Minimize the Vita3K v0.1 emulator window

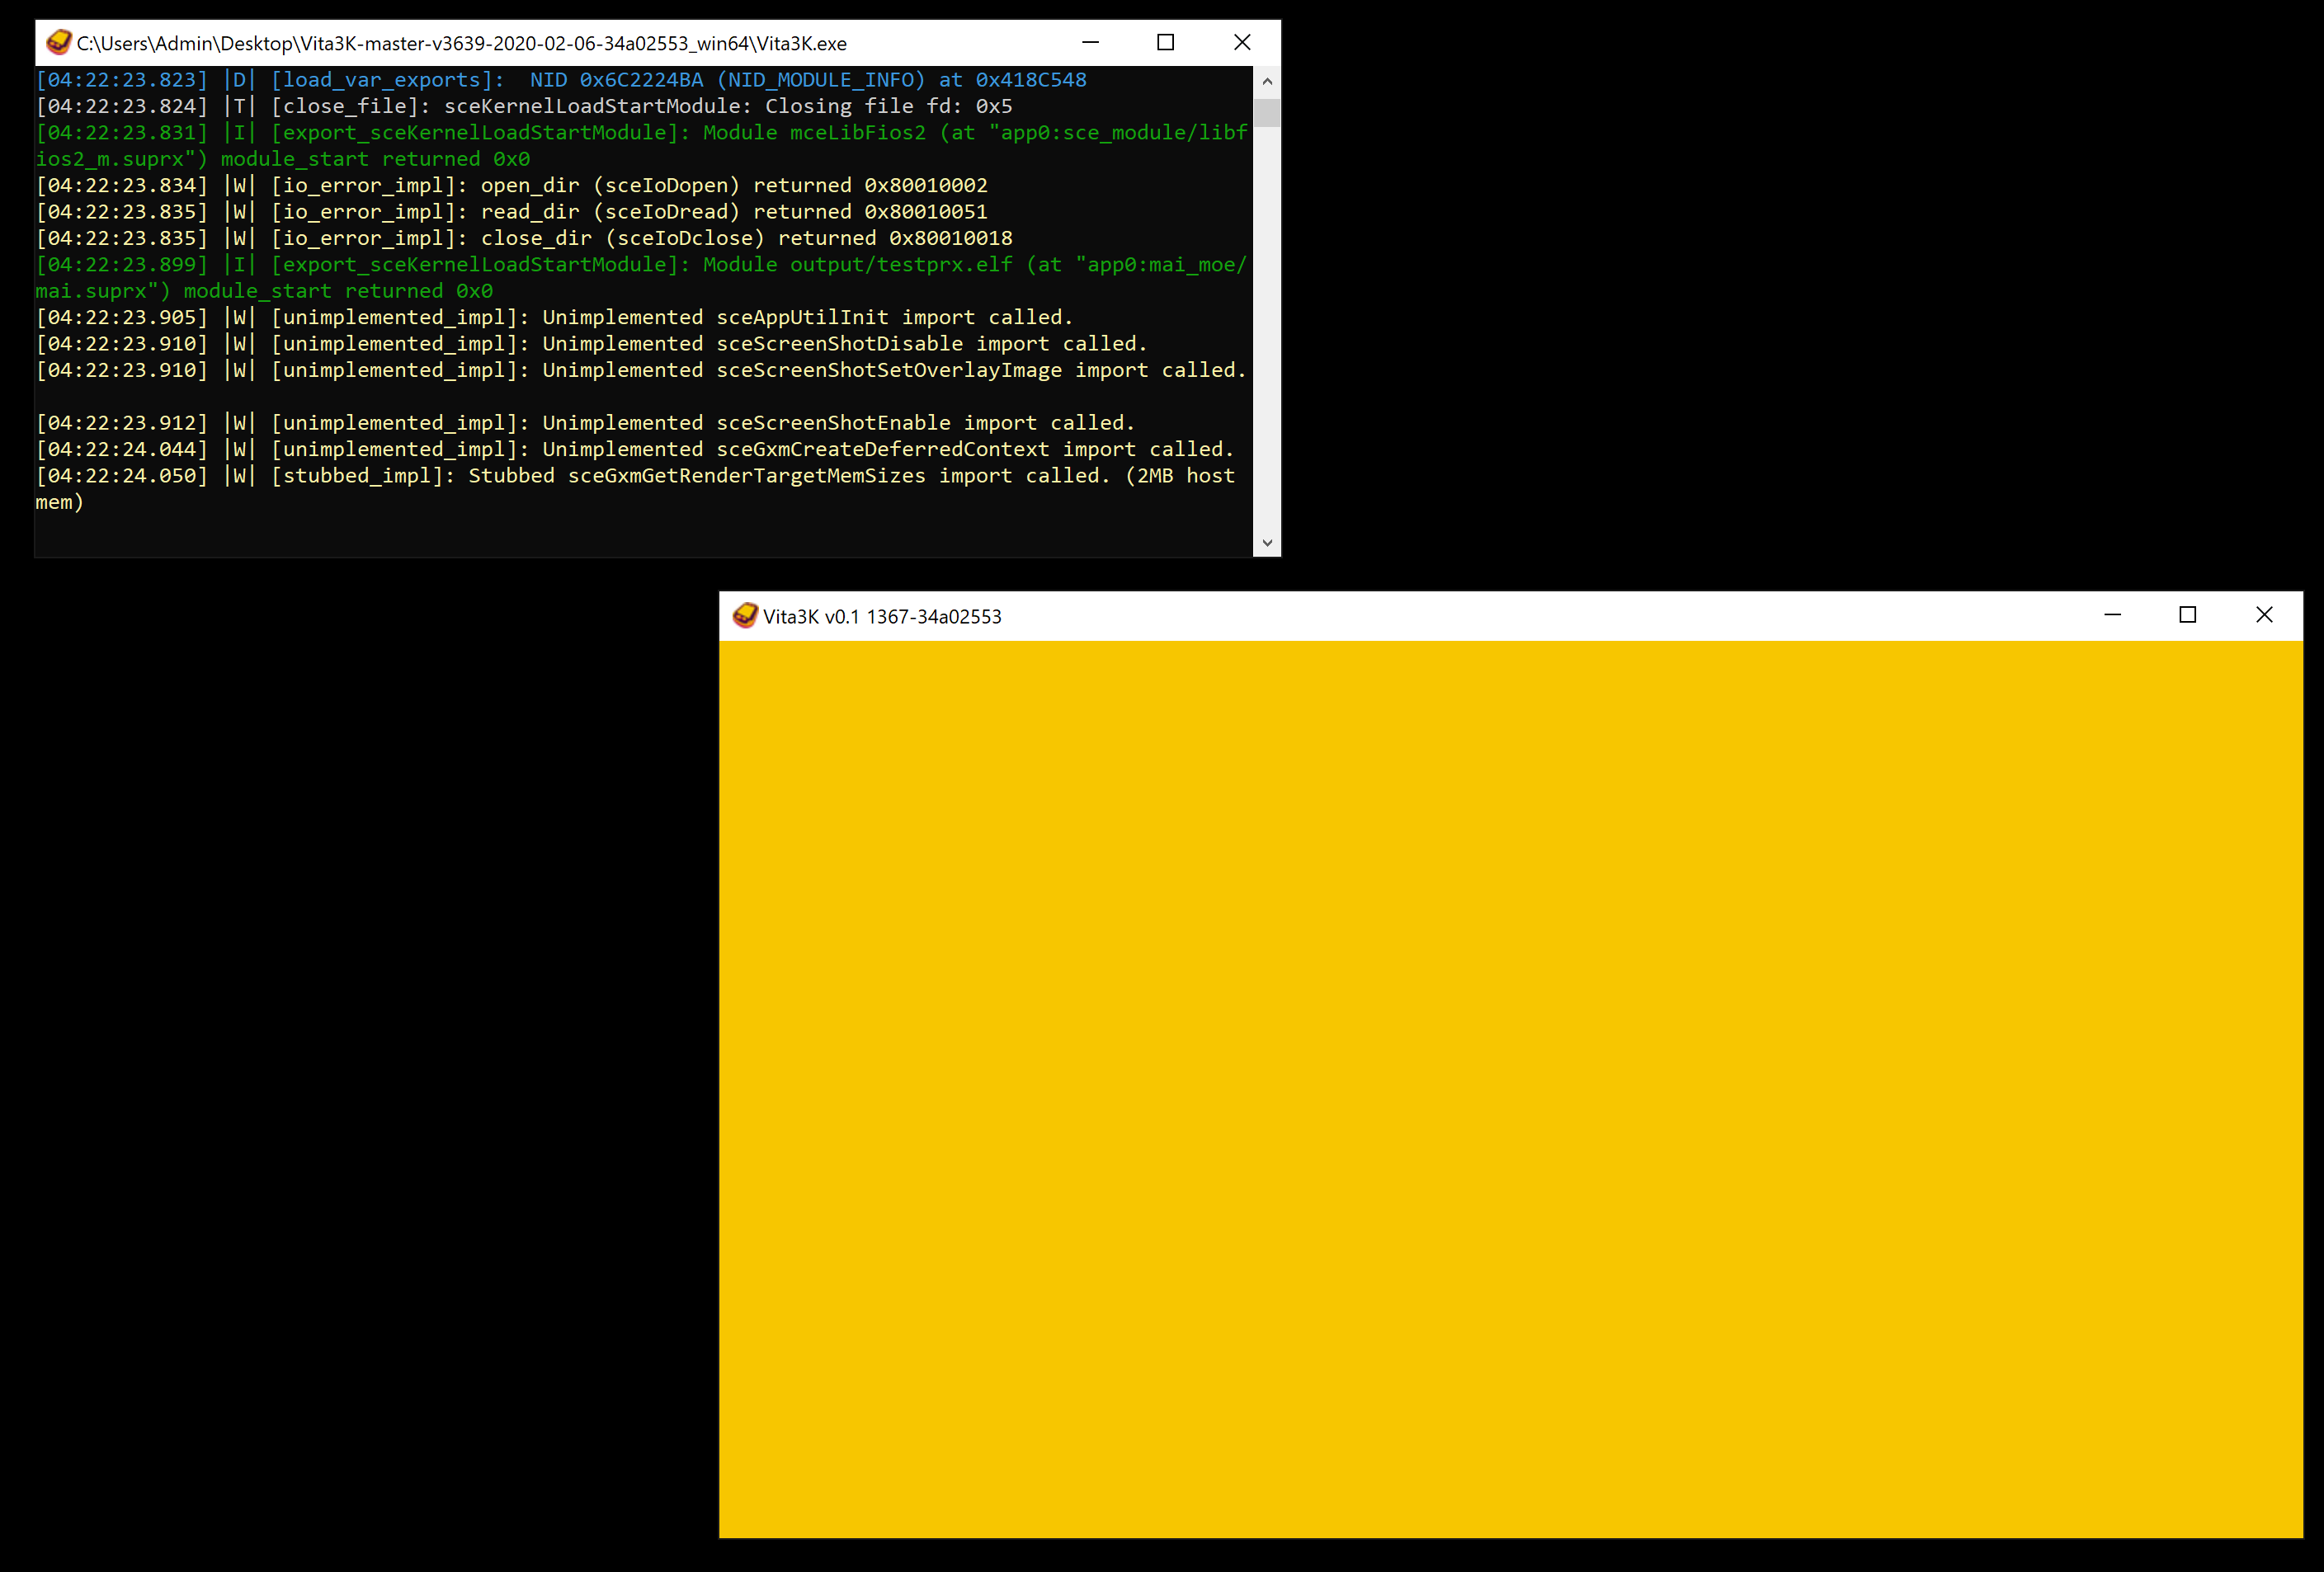tap(2112, 615)
